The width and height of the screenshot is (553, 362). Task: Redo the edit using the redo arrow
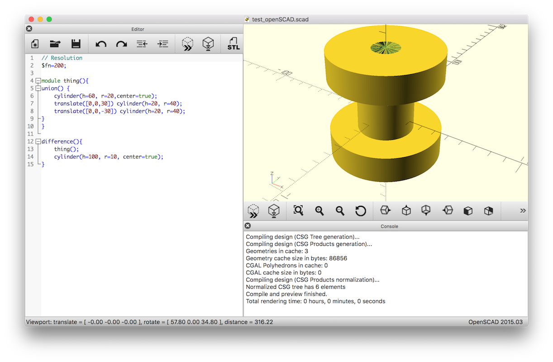coord(121,44)
